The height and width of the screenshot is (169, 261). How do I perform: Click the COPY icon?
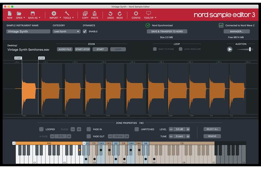click(x=85, y=13)
